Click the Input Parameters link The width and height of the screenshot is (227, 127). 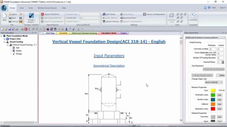[x=109, y=56]
